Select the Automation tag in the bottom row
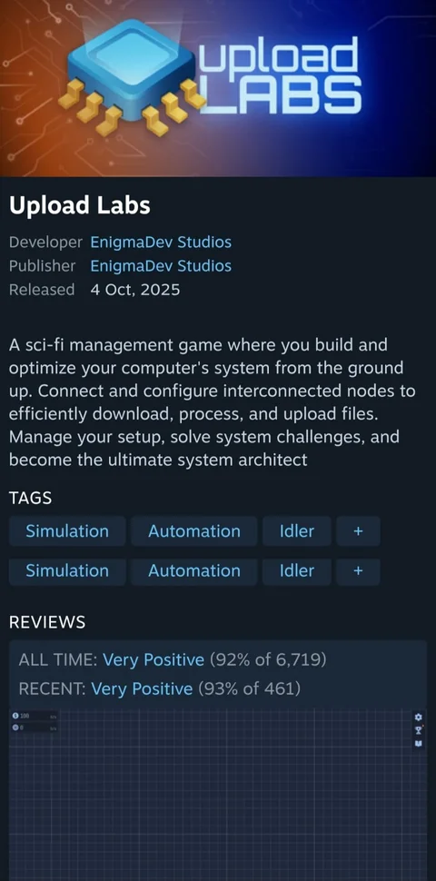Screen dimensions: 436x881 (x=193, y=571)
